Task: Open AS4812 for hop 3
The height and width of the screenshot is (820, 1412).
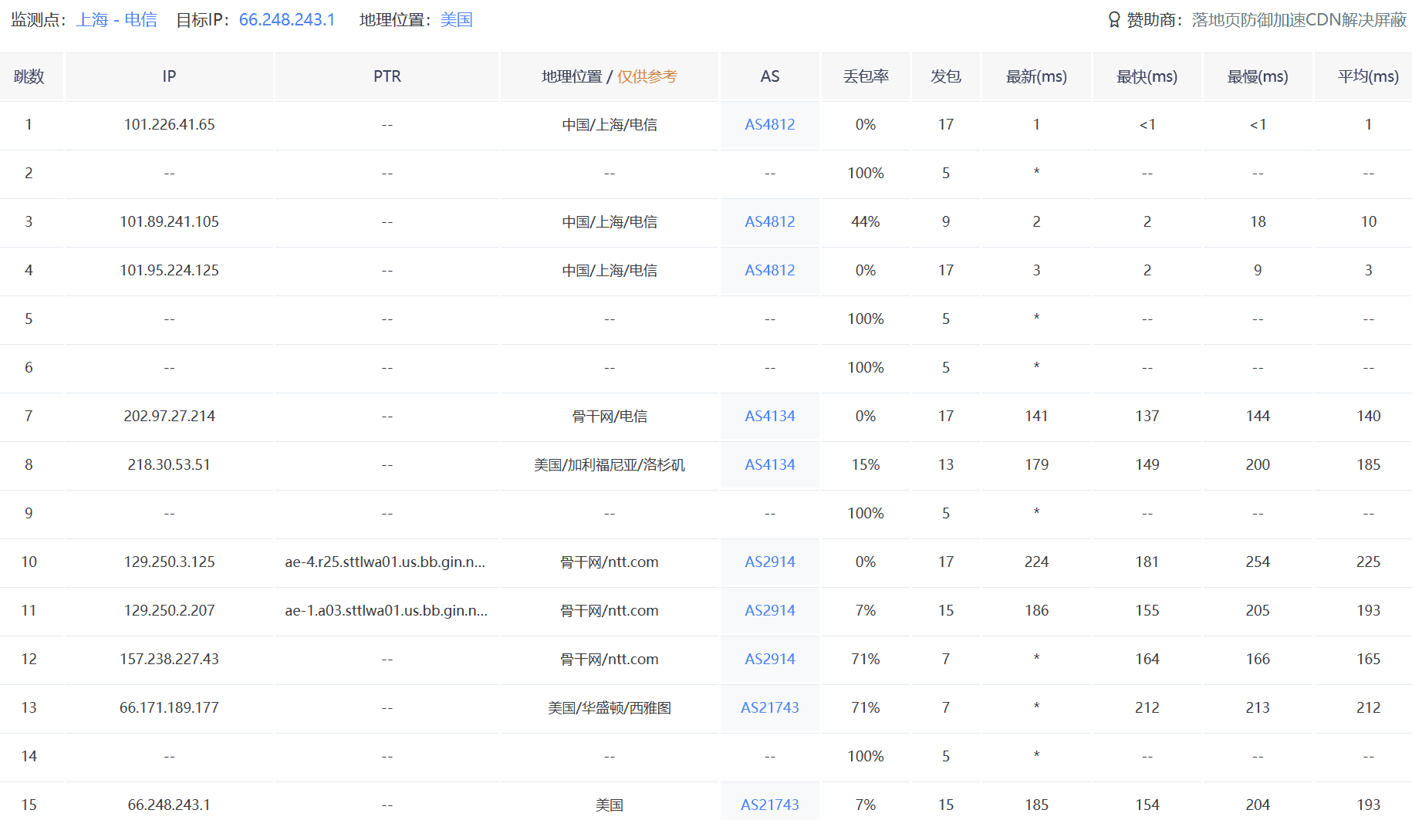Action: [x=769, y=221]
